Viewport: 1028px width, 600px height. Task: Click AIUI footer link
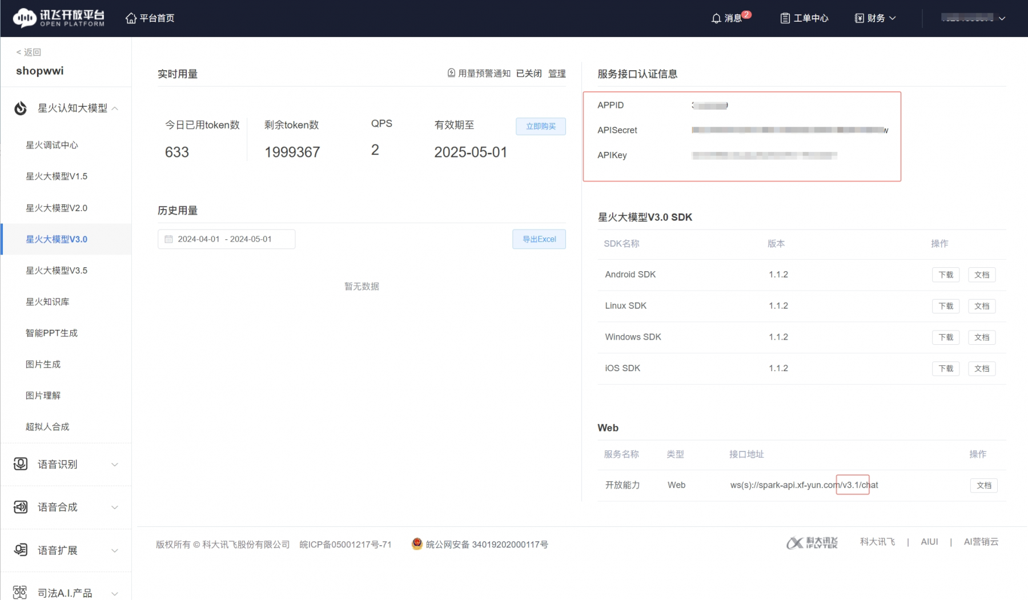(929, 542)
